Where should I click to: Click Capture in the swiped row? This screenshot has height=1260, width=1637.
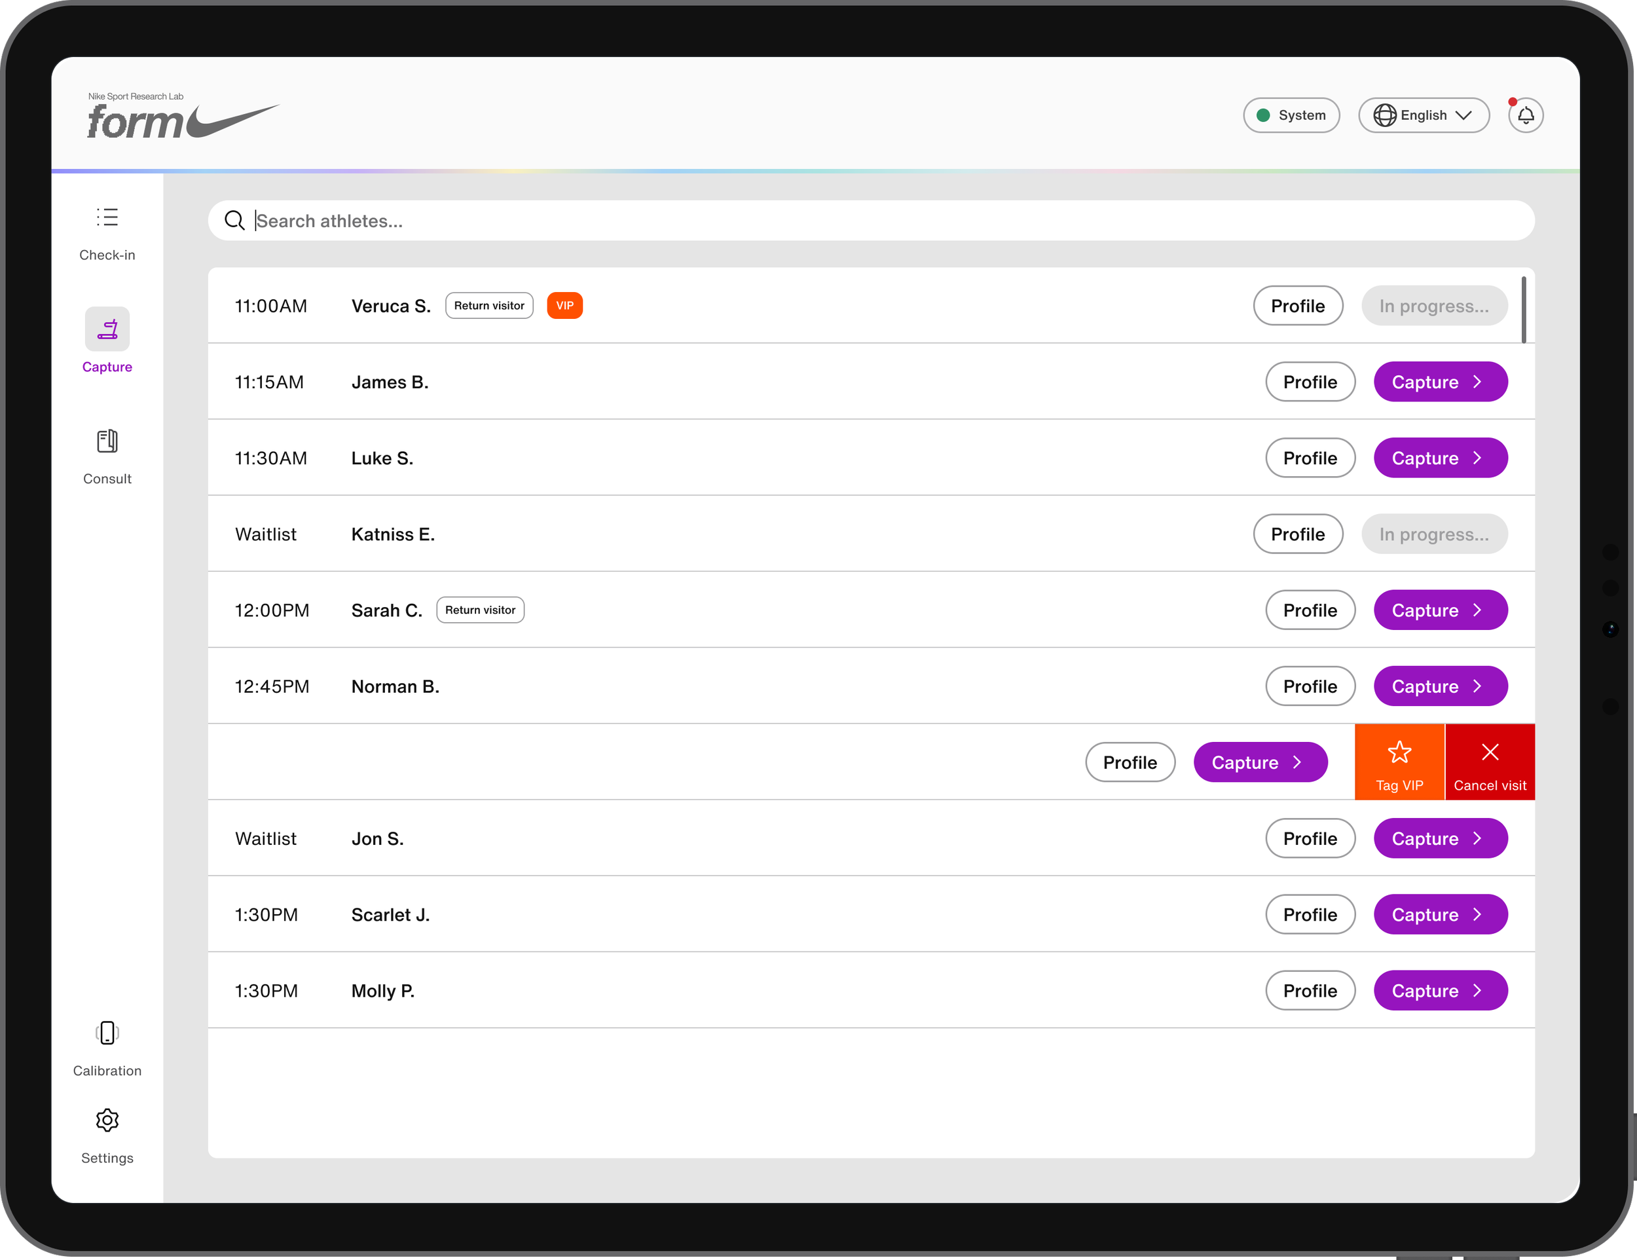(x=1260, y=762)
